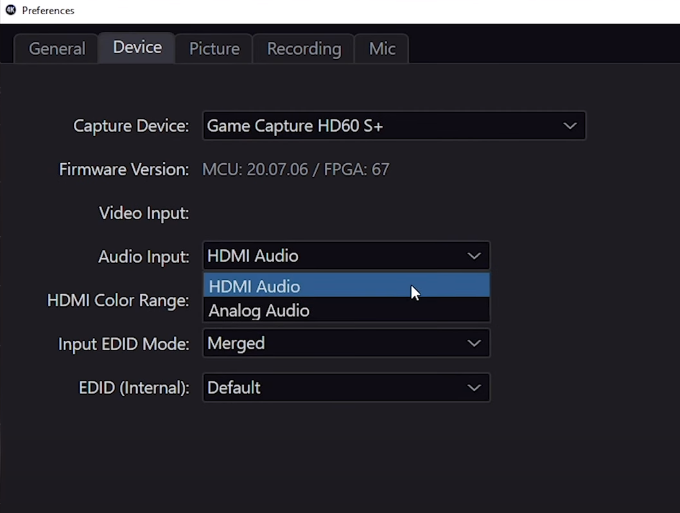The height and width of the screenshot is (513, 680).
Task: Click the Audio Input field showing HDMI Audio
Action: pos(334,256)
